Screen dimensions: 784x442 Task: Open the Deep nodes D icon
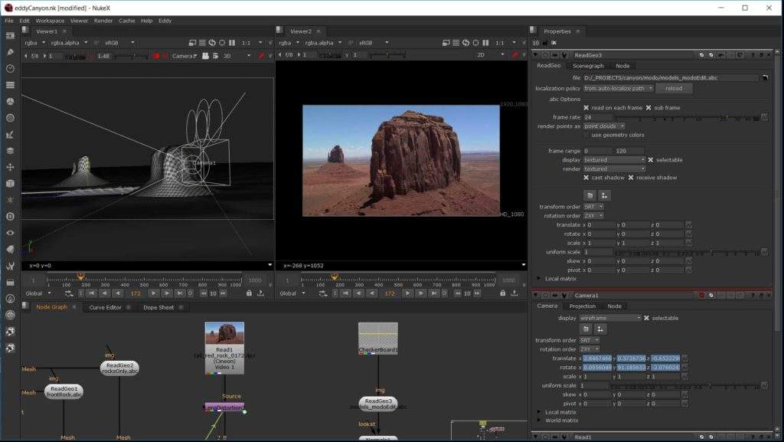10,216
